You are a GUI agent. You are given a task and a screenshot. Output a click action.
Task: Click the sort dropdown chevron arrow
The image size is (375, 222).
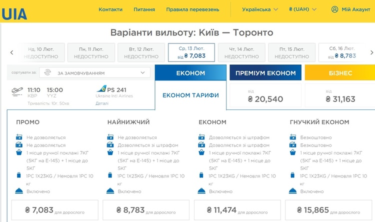pyautogui.click(x=143, y=72)
